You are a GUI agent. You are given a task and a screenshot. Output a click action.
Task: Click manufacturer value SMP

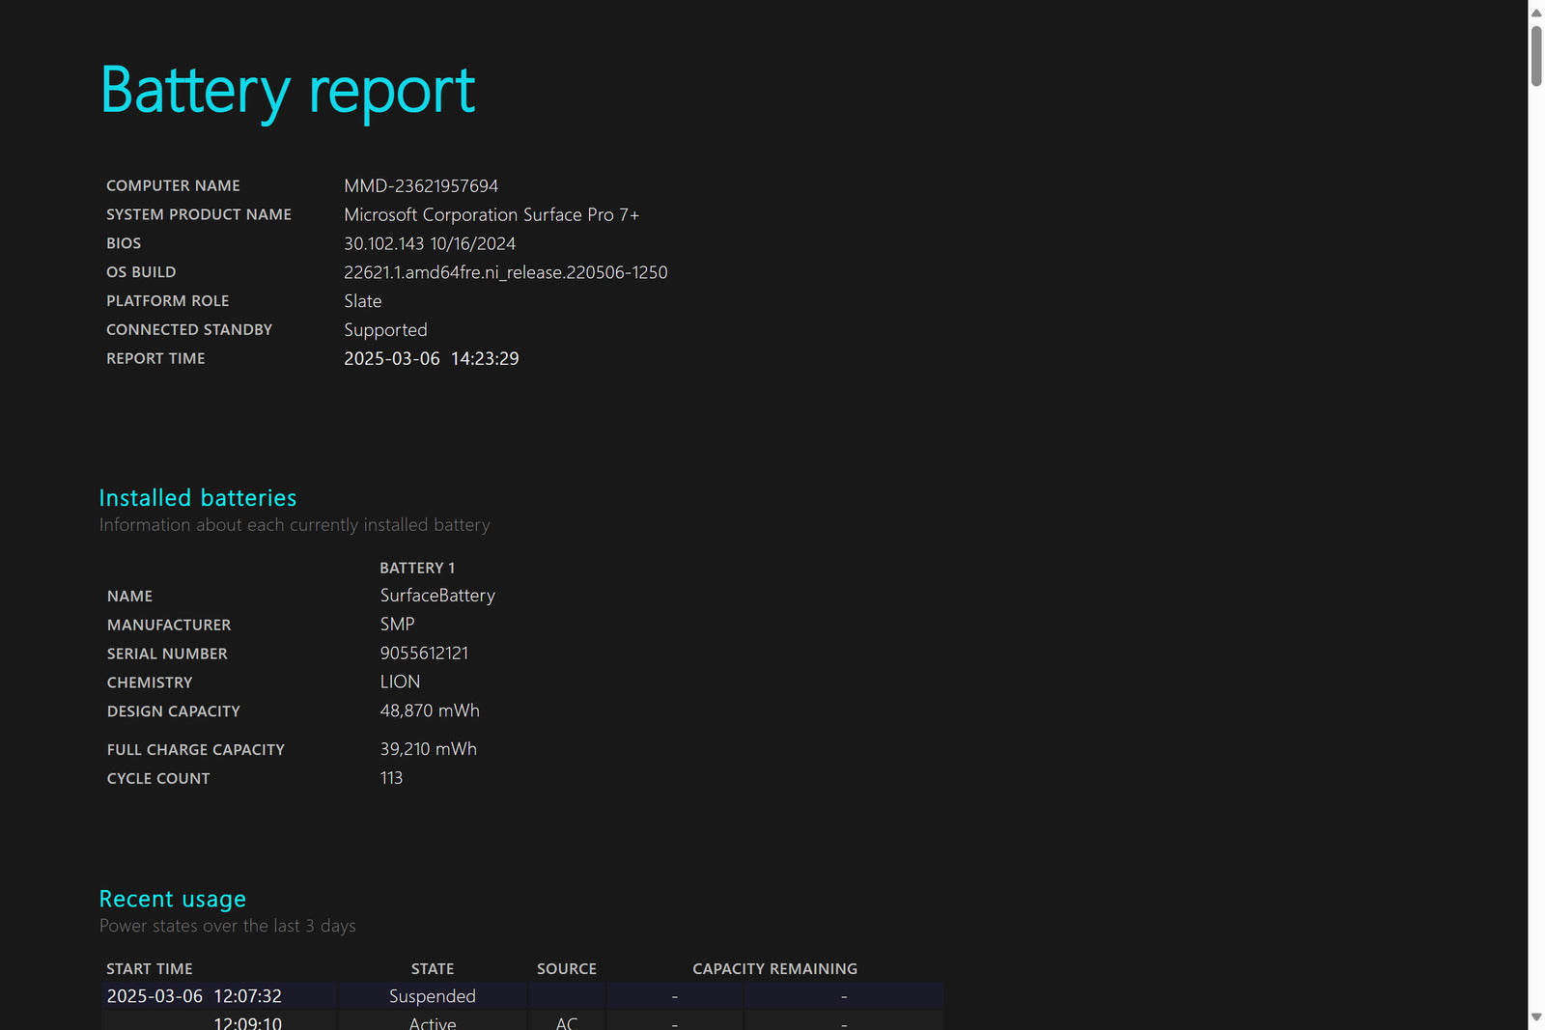click(397, 625)
